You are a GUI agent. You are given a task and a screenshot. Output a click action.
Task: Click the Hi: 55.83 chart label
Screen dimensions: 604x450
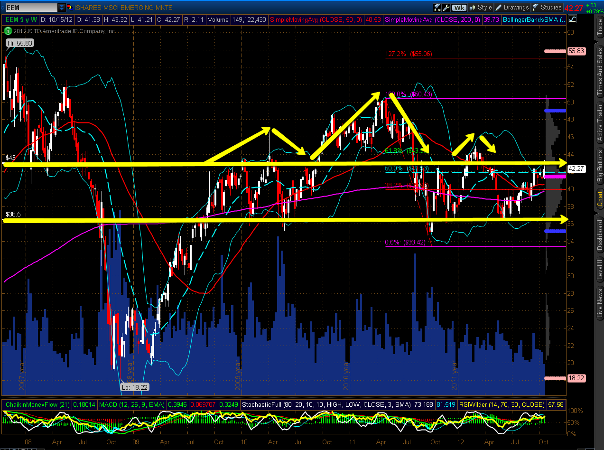click(x=19, y=43)
